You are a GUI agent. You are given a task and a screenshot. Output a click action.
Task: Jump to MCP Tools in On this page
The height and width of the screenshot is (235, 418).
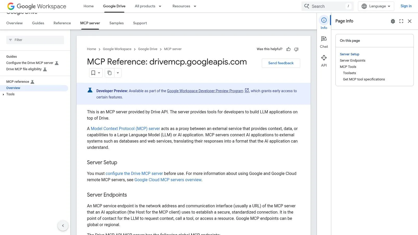(348, 67)
